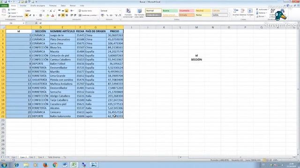Apply the Neutral cell style

[203, 11]
